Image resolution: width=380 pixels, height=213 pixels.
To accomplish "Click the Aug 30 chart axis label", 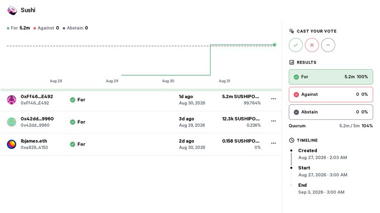I will point(168,81).
